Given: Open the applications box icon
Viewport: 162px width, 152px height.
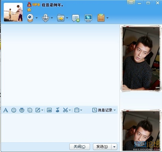Looking at the screenshot, I should click(x=101, y=18).
